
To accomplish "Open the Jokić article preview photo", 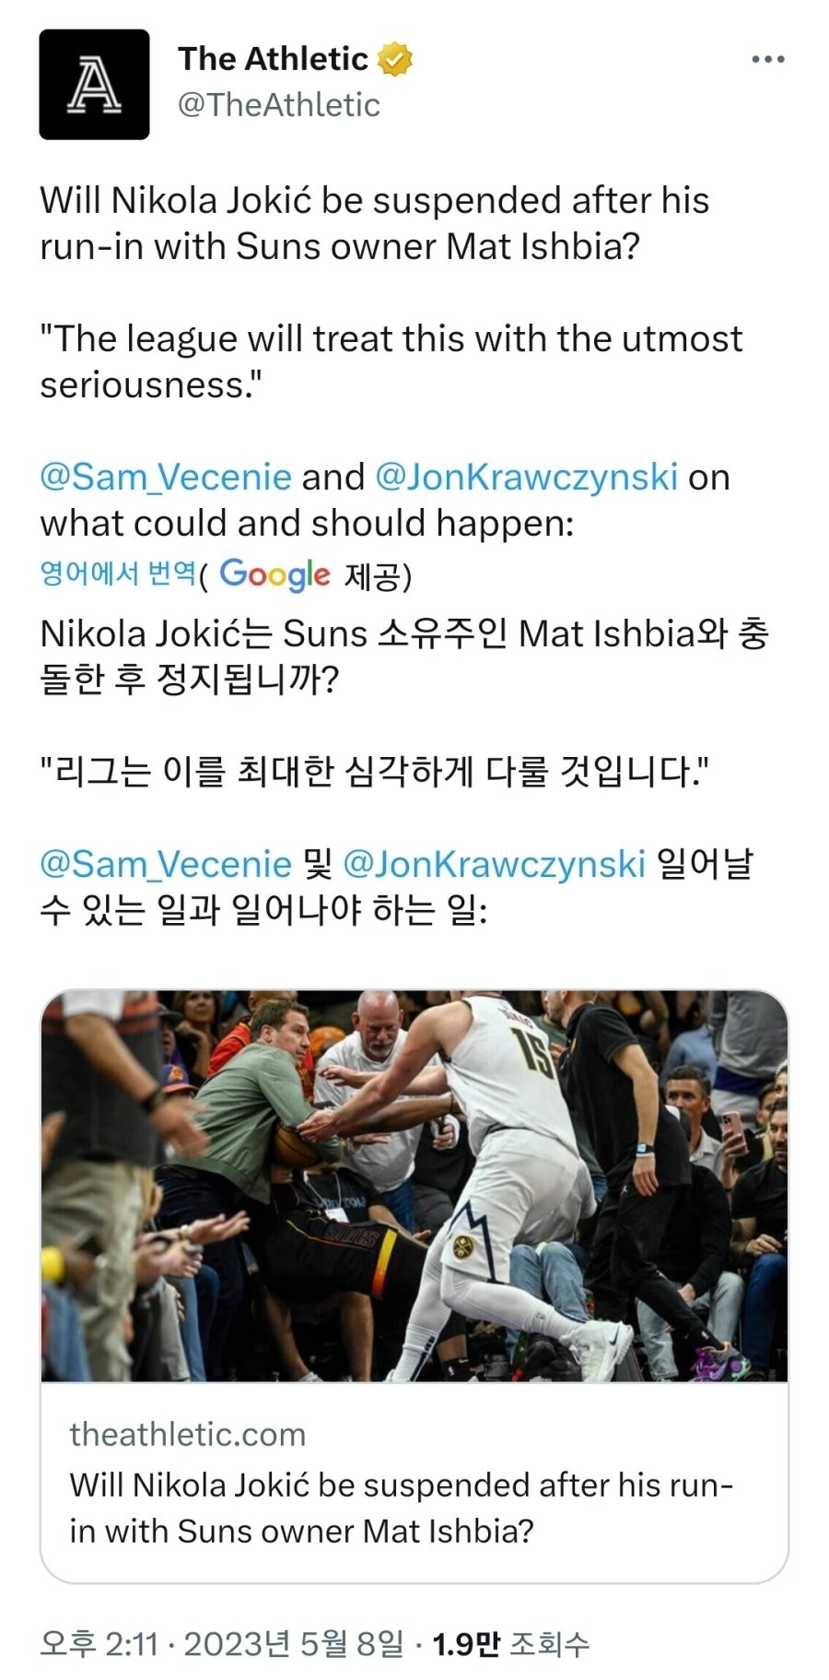I will tap(414, 1186).
